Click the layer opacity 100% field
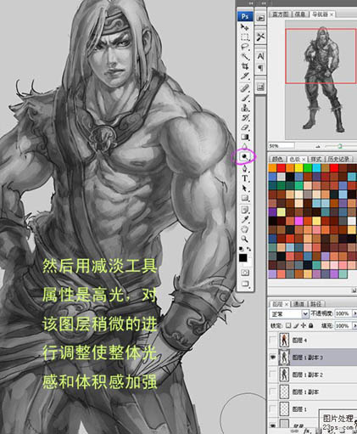 pos(343,313)
